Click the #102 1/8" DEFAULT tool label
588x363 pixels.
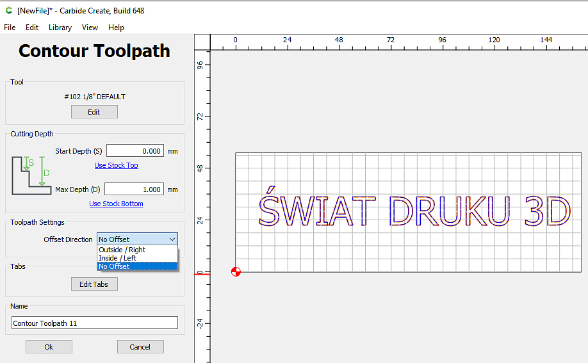click(x=95, y=97)
